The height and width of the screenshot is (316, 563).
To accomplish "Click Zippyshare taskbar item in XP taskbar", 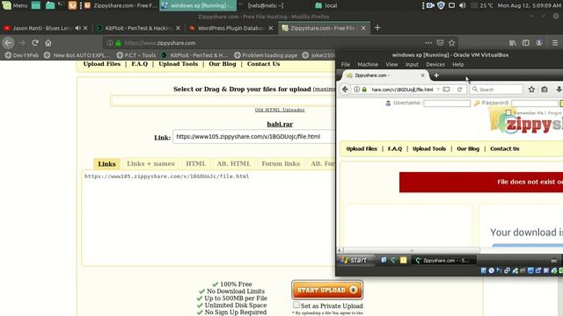I will click(443, 261).
